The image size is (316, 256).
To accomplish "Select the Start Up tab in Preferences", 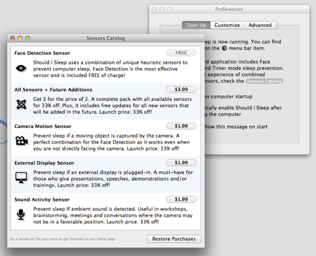I will coord(196,25).
